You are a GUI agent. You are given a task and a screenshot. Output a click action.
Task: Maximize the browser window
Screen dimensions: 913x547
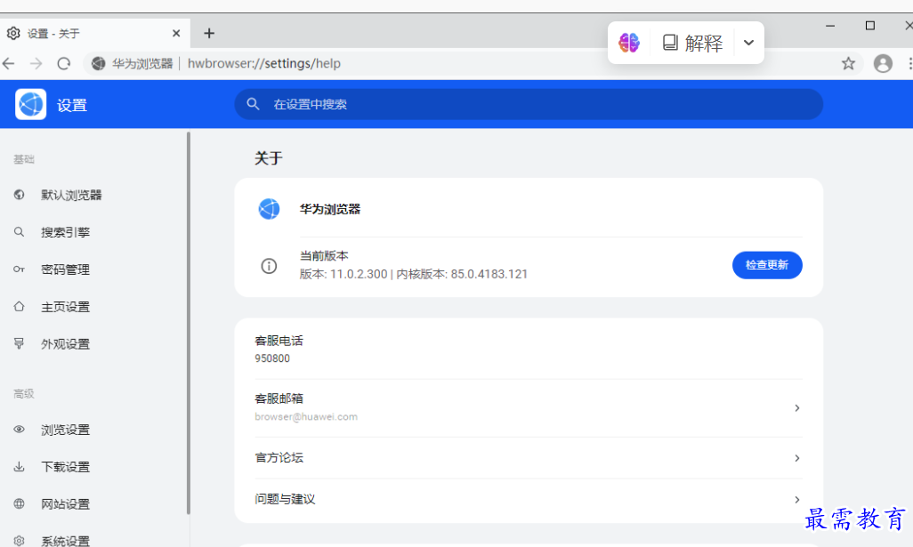click(870, 26)
